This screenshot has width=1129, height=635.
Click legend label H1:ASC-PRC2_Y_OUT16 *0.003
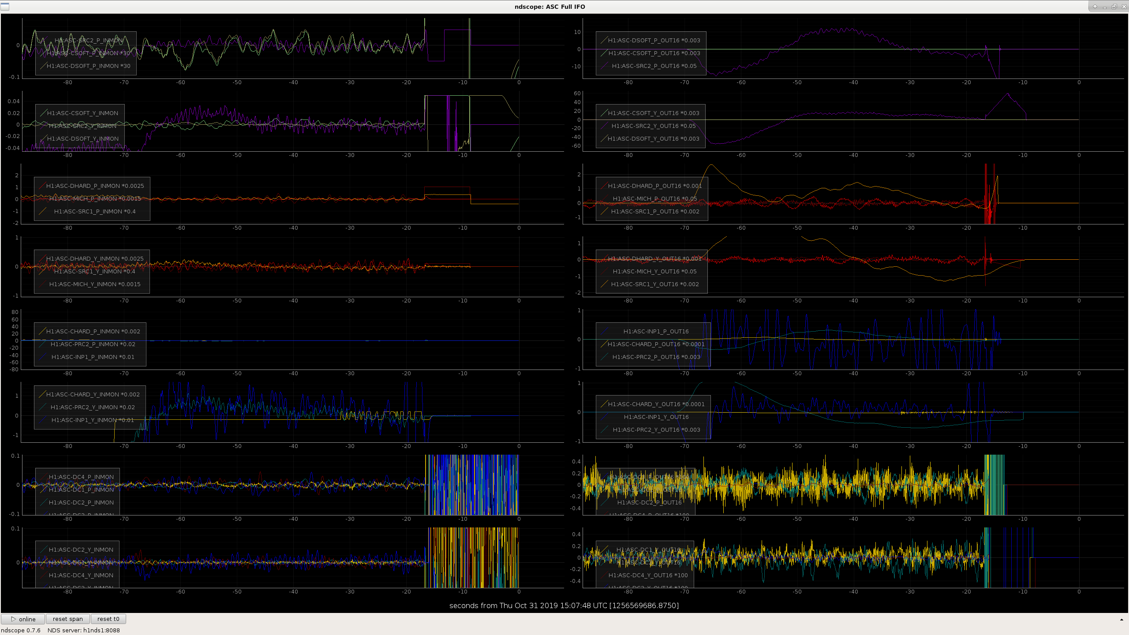tap(656, 430)
